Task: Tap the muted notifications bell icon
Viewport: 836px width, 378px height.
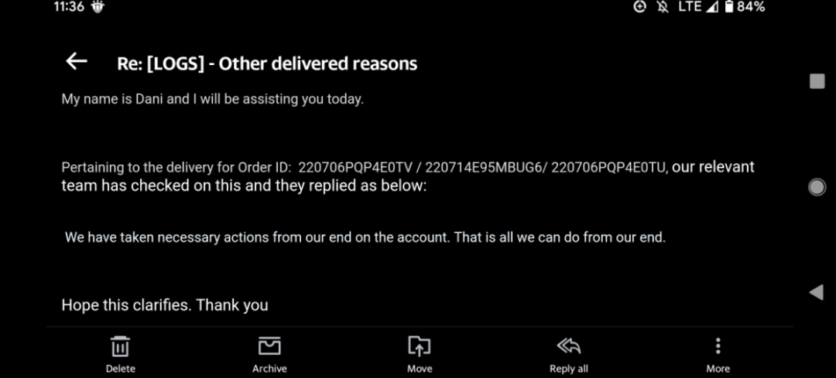Action: 662,7
